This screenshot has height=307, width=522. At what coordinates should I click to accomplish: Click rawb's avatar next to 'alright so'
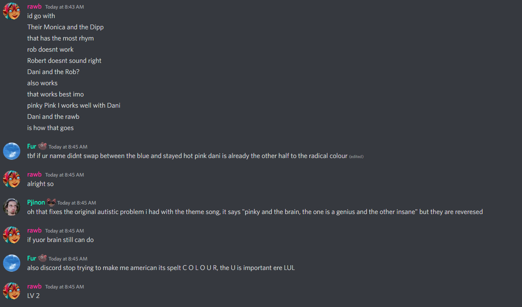[x=12, y=179]
